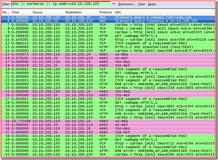Sort by the Source column header

click(48, 12)
